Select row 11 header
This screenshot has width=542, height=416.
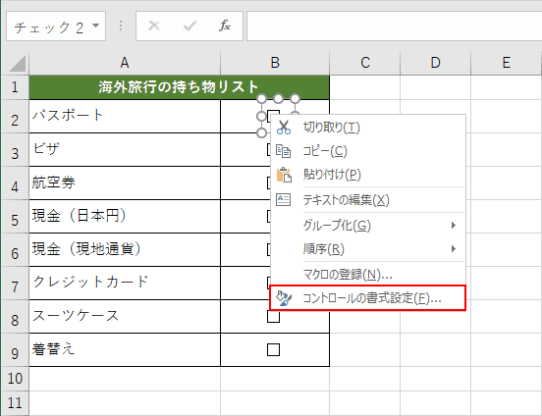coord(15,403)
